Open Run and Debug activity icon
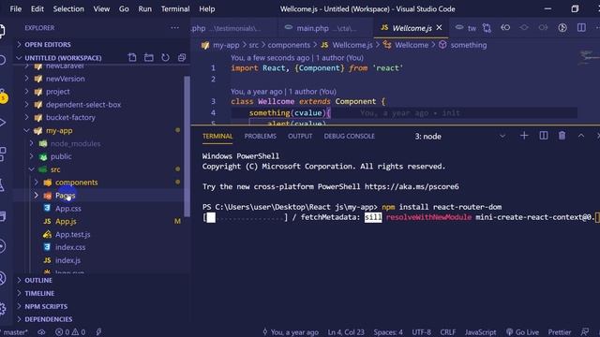Viewport: 600px width, 337px height. pyautogui.click(x=2, y=123)
